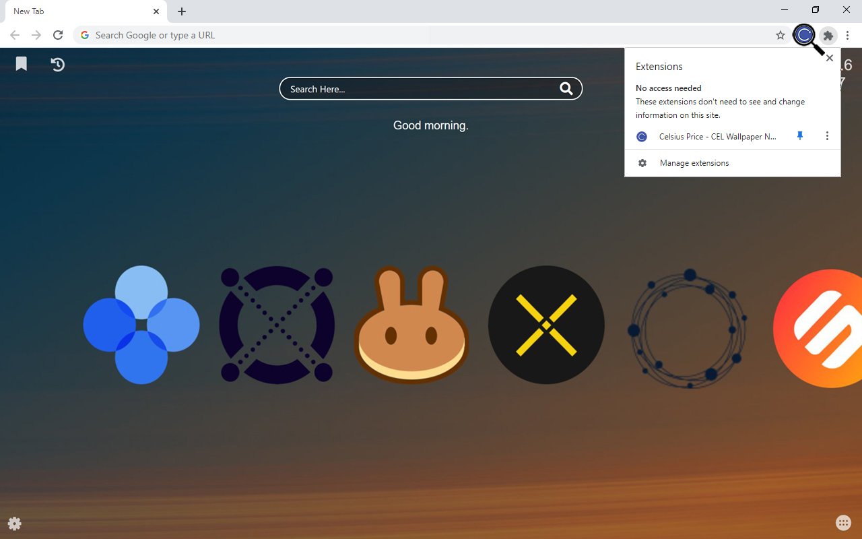This screenshot has width=862, height=539.
Task: Select Celsius Price - CEL Wallpaper extension entry
Action: pos(717,136)
